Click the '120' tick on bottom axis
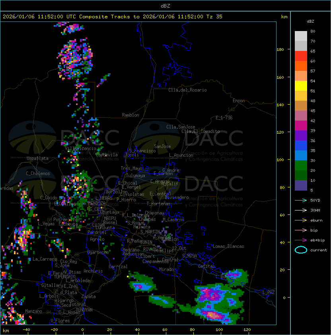The width and height of the screenshot is (331, 335). (247, 330)
